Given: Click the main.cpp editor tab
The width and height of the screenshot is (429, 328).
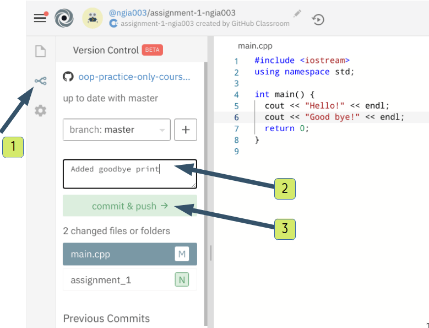Looking at the screenshot, I should 255,46.
